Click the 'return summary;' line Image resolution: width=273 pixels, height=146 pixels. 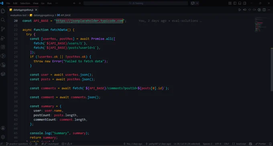43,138
